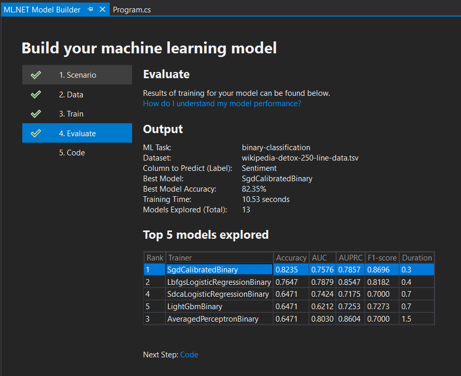Viewport: 461px width, 376px height.
Task: Click the Duration column header
Action: point(416,257)
